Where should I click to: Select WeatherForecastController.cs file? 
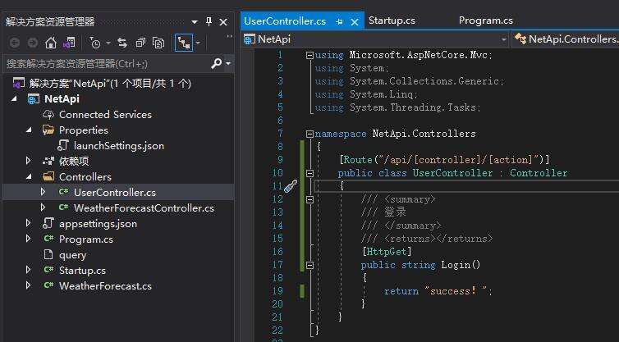pos(144,207)
